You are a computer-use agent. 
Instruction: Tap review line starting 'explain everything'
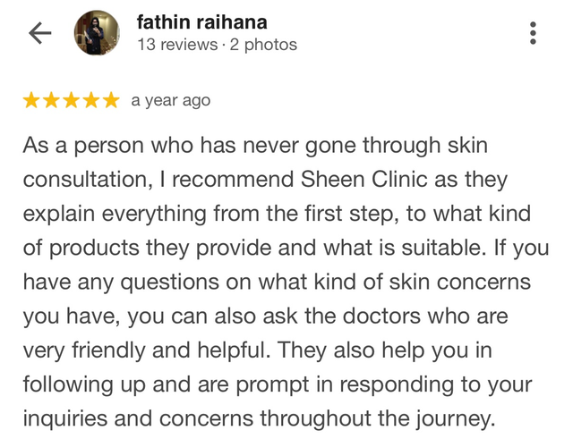coord(277,214)
